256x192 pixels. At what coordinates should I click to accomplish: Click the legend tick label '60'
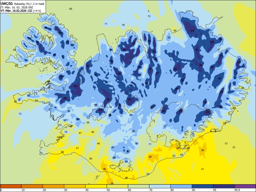click(130, 190)
